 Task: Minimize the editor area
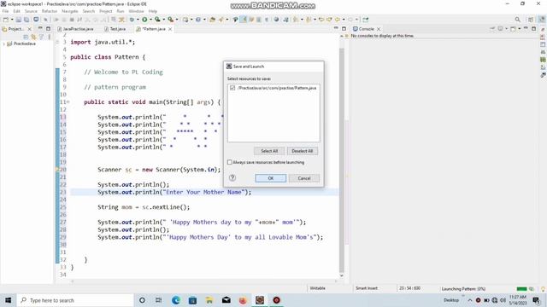click(336, 28)
